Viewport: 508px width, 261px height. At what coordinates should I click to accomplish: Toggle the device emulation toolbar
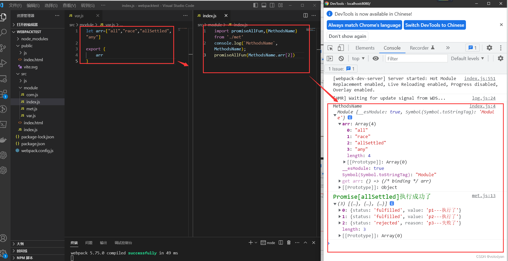[x=341, y=48]
